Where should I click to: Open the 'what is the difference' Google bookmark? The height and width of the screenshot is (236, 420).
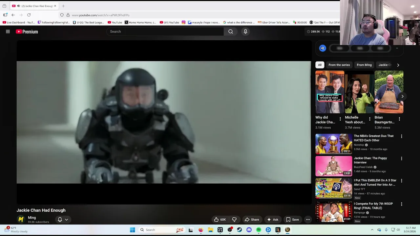[x=239, y=22]
